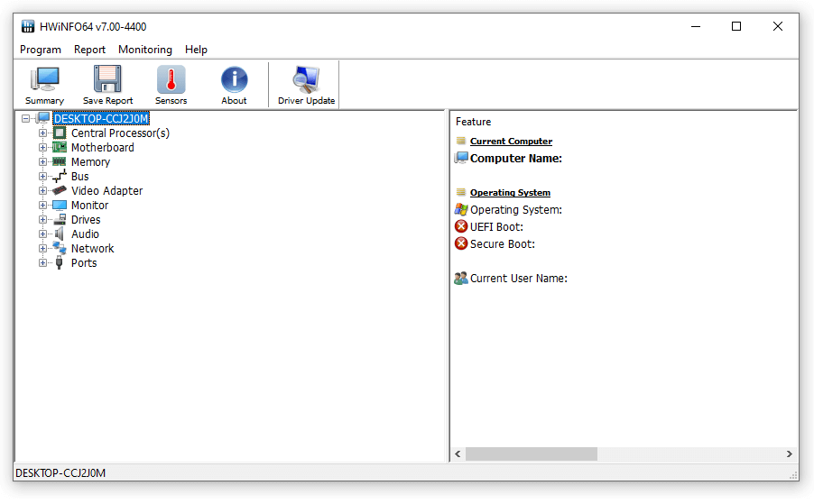The image size is (814, 504).
Task: Expand the Audio tree node
Action: (42, 234)
